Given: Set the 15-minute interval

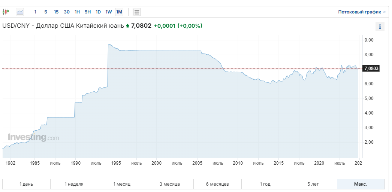Looking at the screenshot, I should pyautogui.click(x=56, y=12).
